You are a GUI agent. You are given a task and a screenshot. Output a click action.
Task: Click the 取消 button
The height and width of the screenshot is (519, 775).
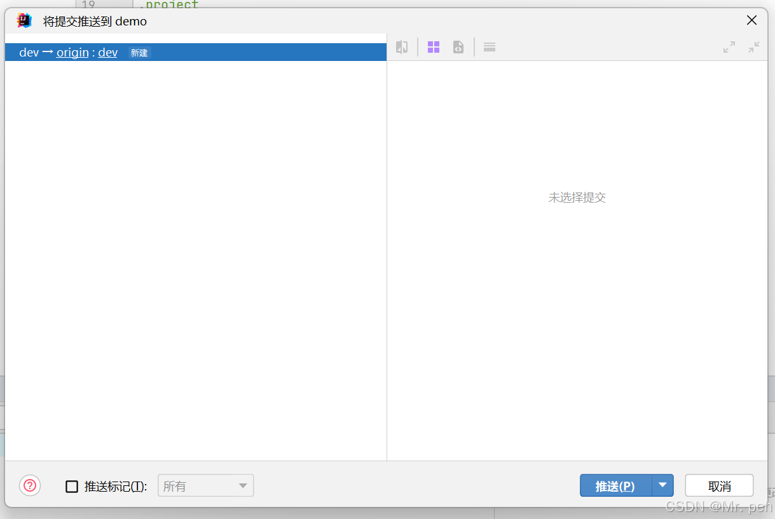[719, 485]
